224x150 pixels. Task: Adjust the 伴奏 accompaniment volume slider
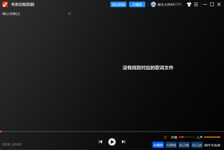pos(187,137)
